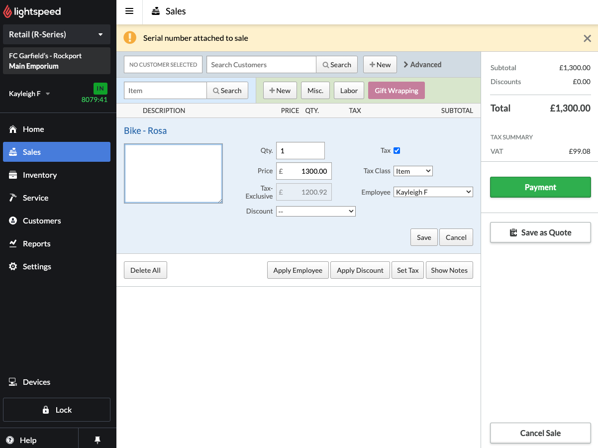The width and height of the screenshot is (598, 448).
Task: Toggle the hamburger menu icon
Action: click(129, 11)
